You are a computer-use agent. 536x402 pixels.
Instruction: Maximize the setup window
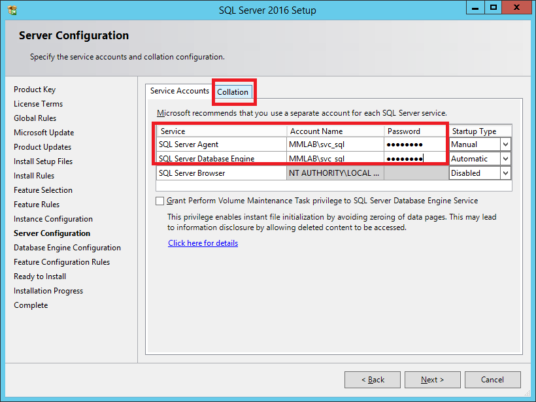point(494,8)
